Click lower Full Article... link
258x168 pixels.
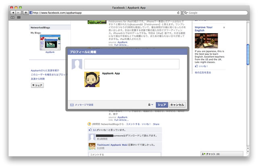tap(121, 120)
